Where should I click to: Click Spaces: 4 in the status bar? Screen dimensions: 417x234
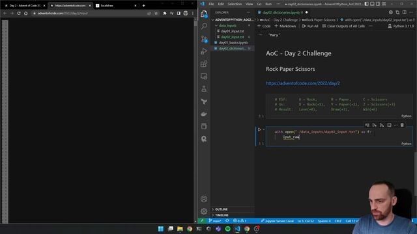coord(324,221)
